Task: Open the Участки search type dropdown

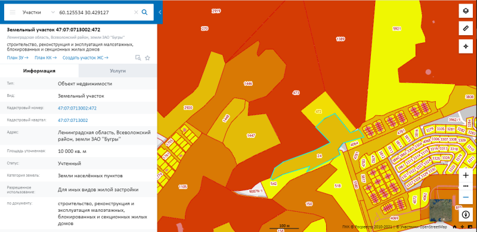Action: 39,12
